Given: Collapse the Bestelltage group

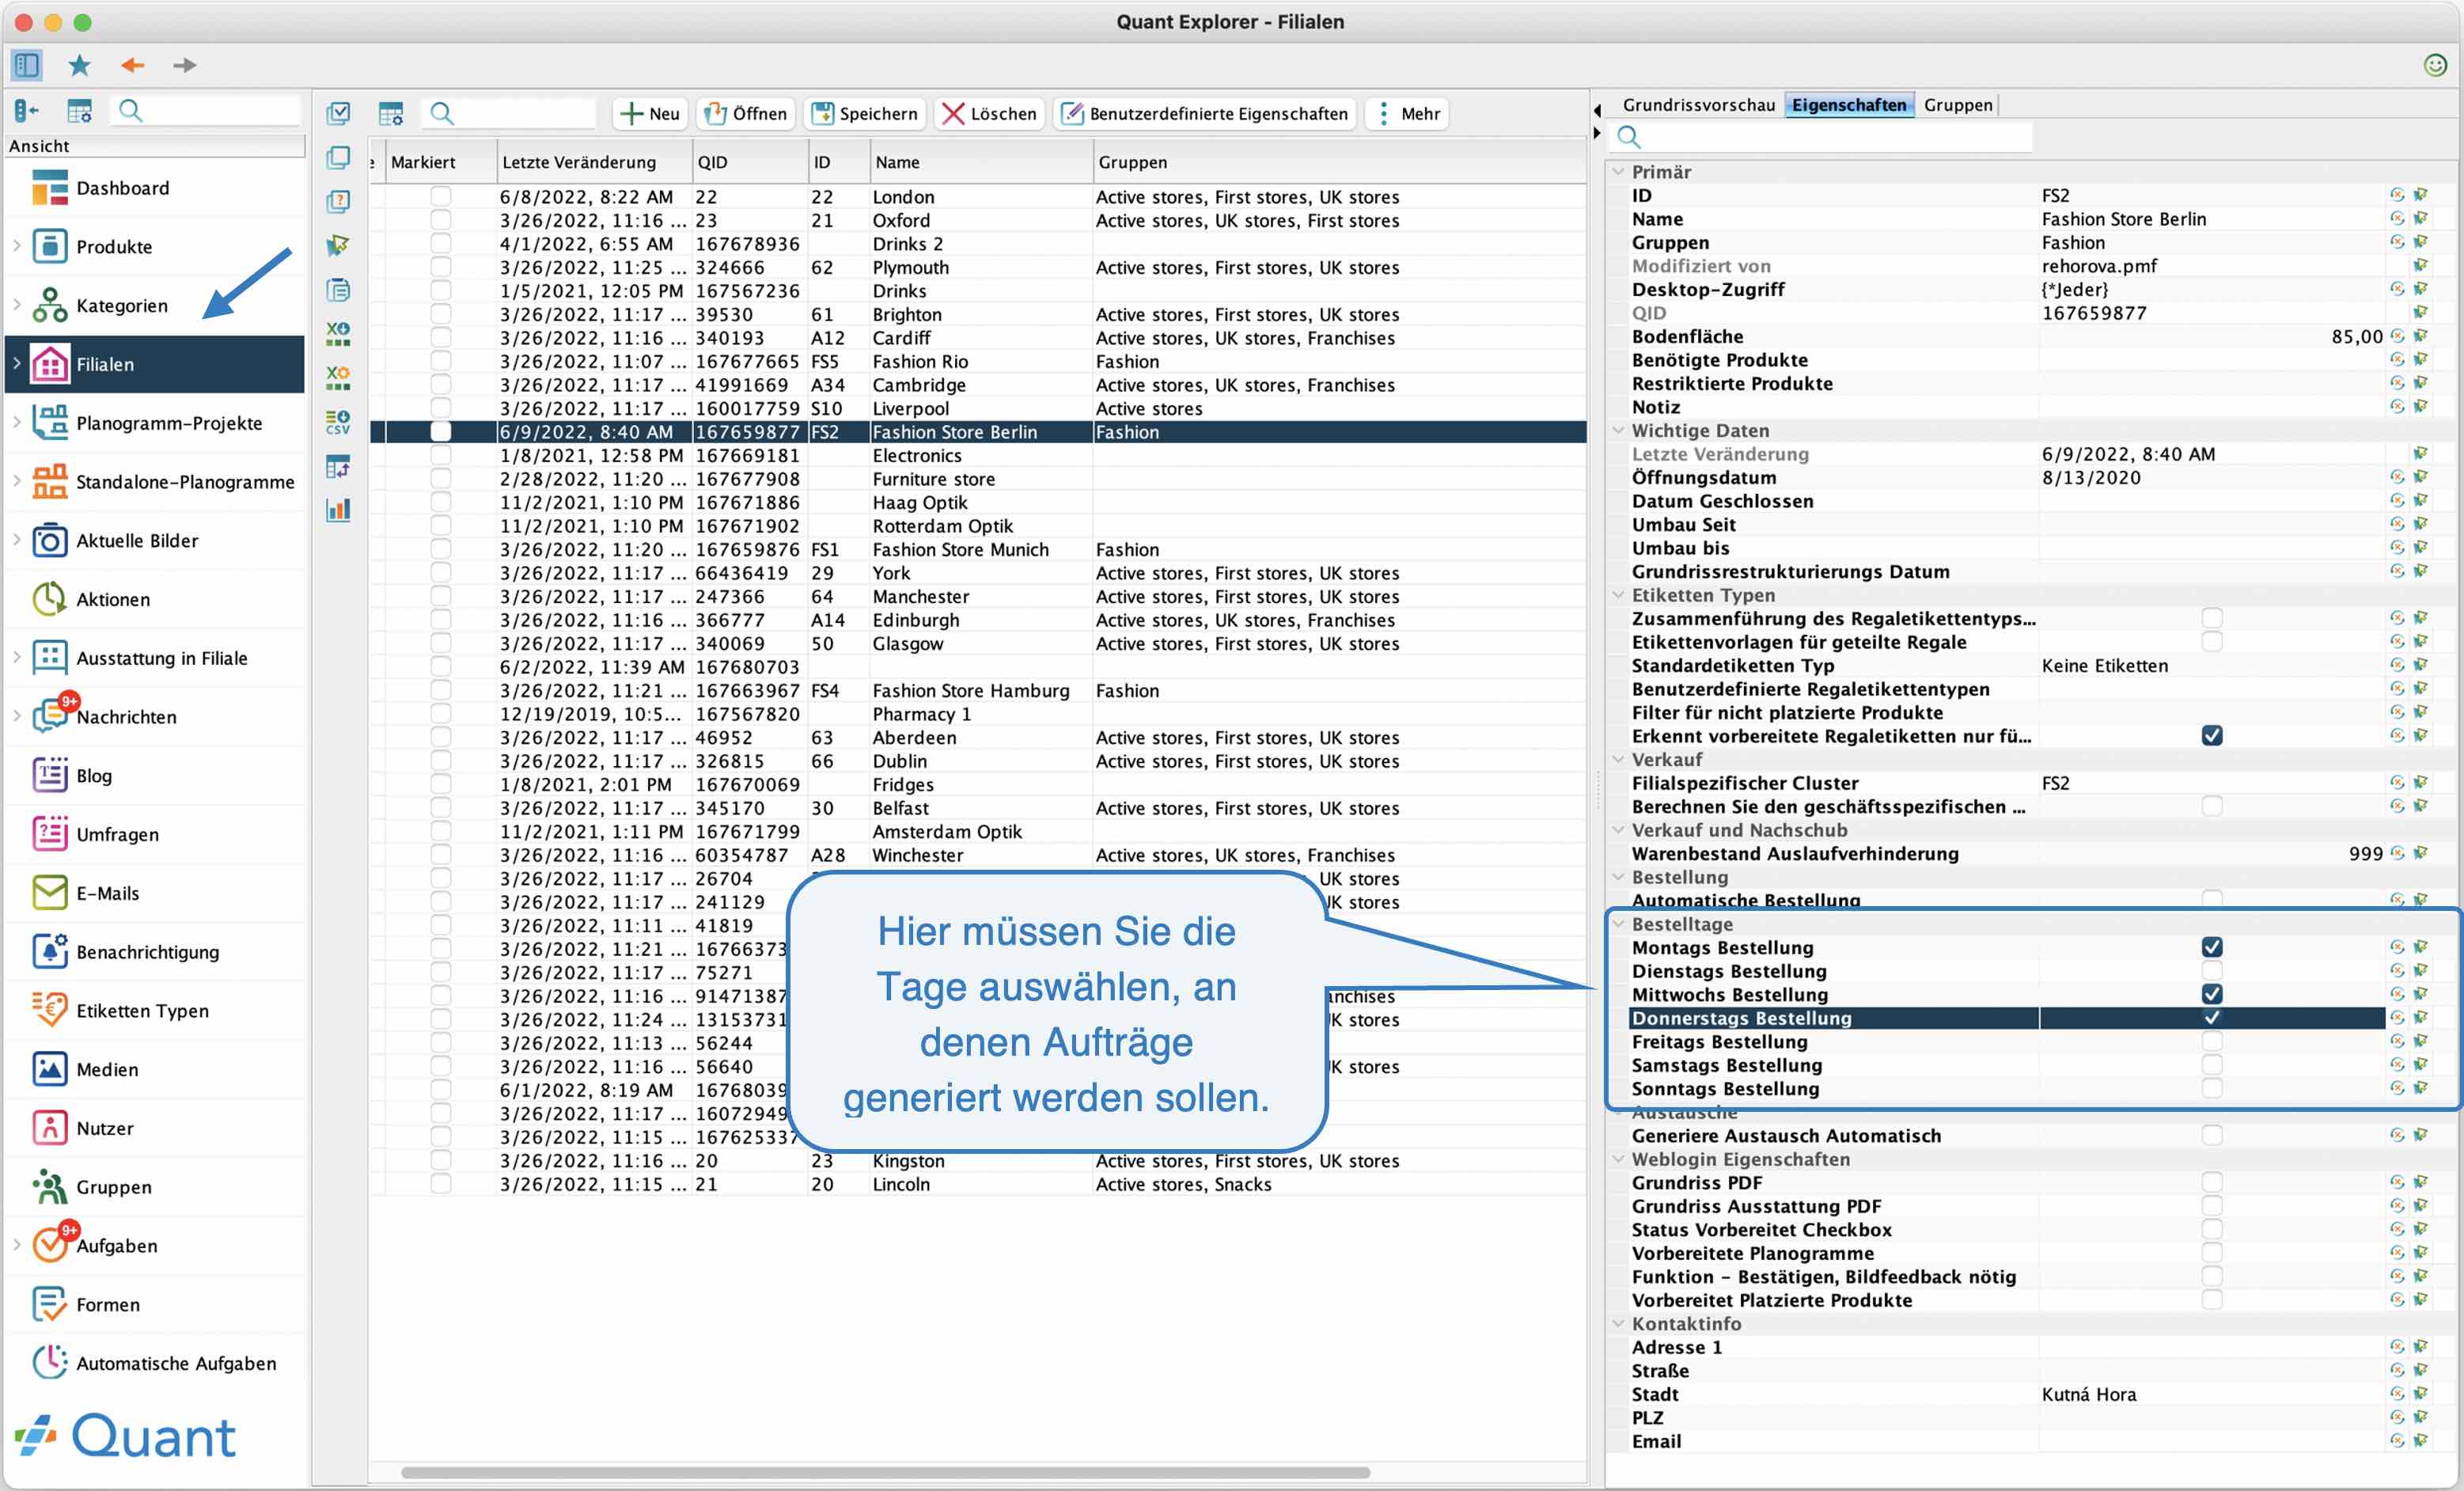Looking at the screenshot, I should pyautogui.click(x=1617, y=924).
